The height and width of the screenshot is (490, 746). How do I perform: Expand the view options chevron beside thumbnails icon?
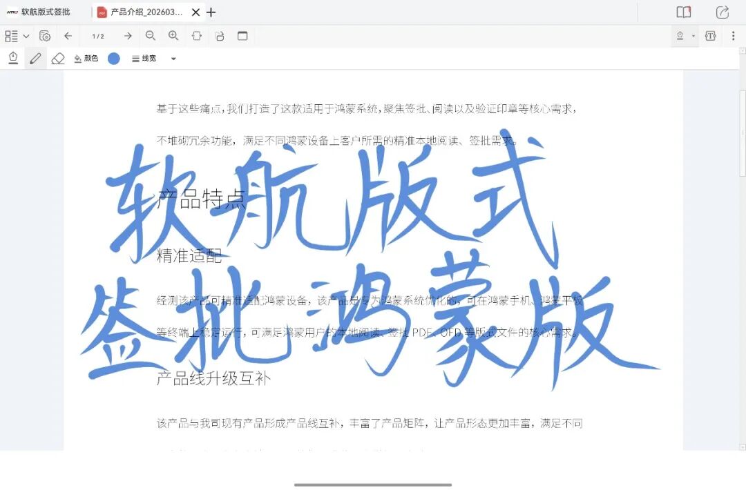coord(26,36)
